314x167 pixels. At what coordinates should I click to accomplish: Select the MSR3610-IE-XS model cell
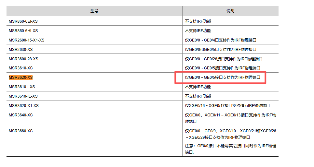pos(94,96)
